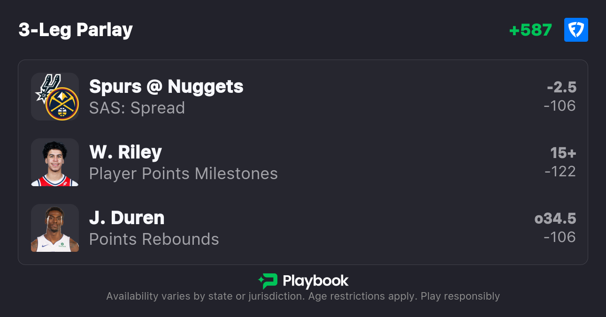
Task: Click the 3-Leg Parlay heading
Action: coord(76,30)
